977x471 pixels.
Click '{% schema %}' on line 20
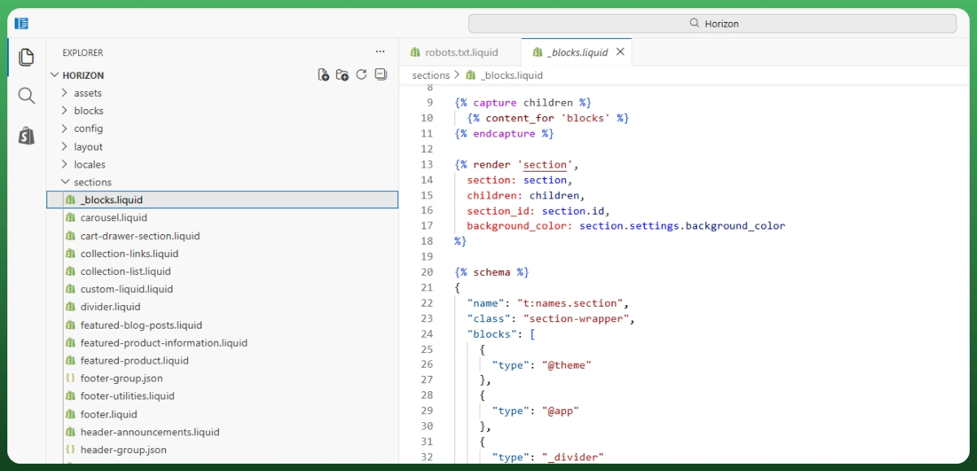tap(492, 273)
